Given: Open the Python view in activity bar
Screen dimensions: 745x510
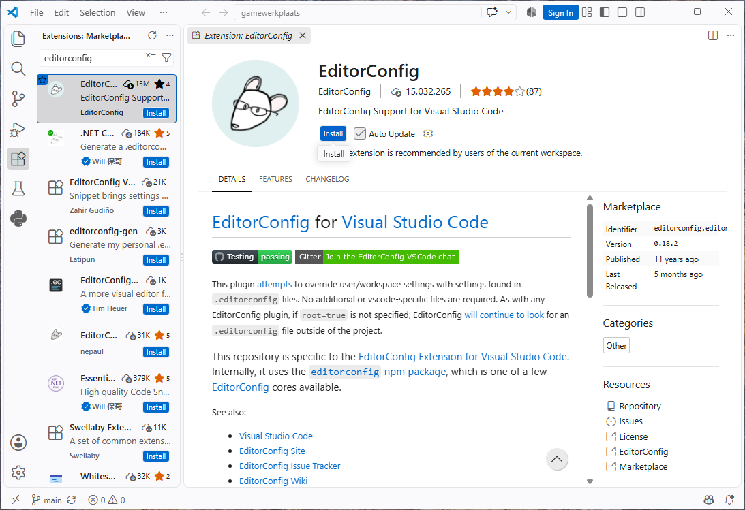Looking at the screenshot, I should tap(18, 219).
